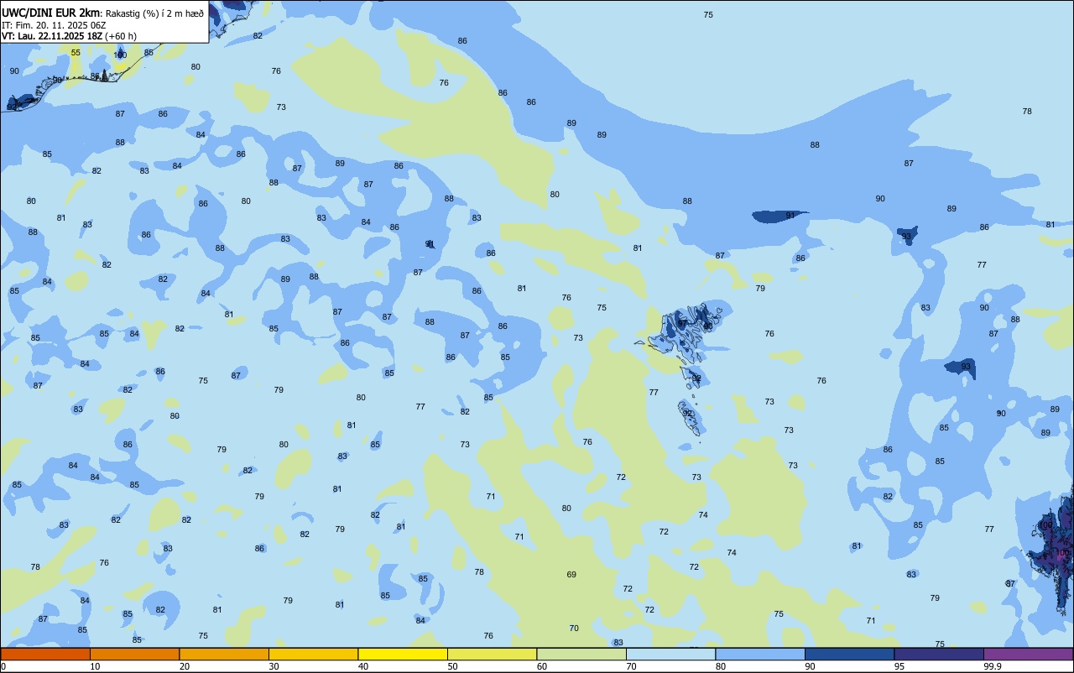Click the "UWC/DINI EUR 2km" title text
The image size is (1074, 673).
tap(51, 13)
